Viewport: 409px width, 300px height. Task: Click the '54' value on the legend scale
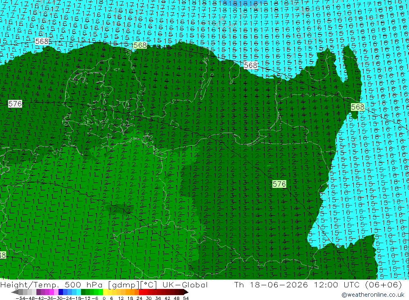[x=186, y=298]
